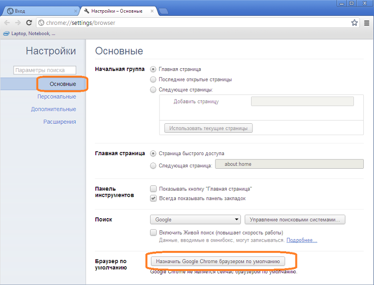The width and height of the screenshot is (374, 285).
Task: Click Управление поисковыми системами button
Action: coord(295,220)
